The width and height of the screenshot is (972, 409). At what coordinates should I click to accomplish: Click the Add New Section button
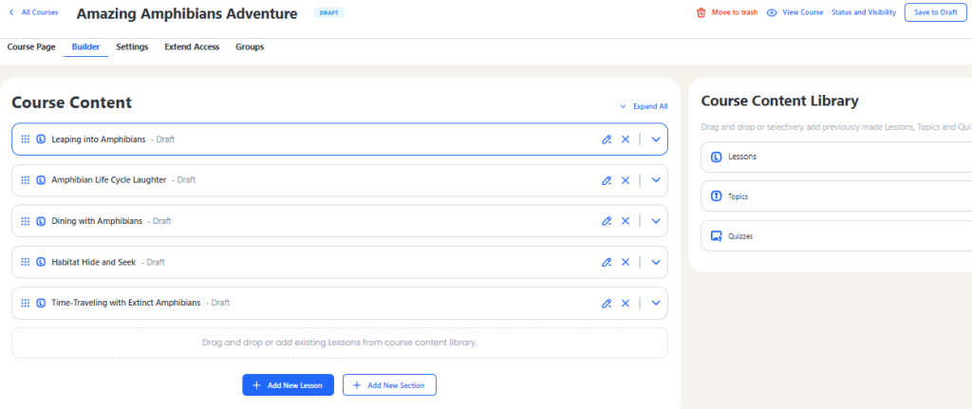point(389,384)
